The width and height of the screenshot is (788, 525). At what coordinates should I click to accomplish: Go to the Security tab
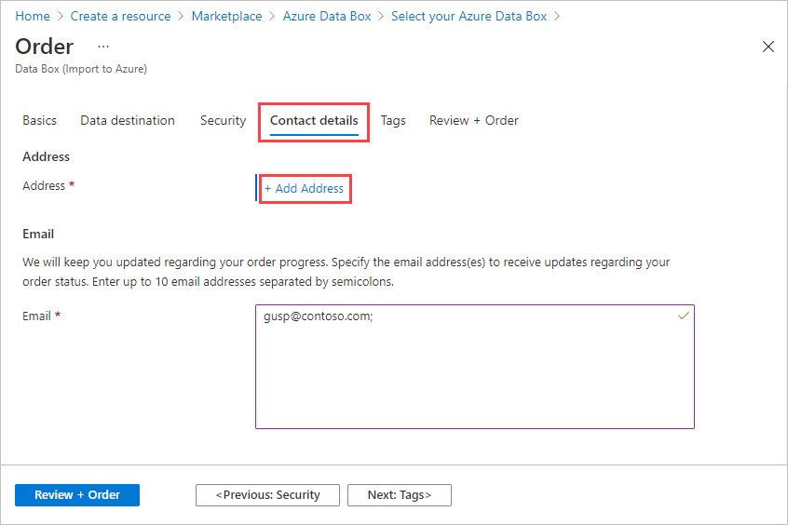(x=223, y=120)
